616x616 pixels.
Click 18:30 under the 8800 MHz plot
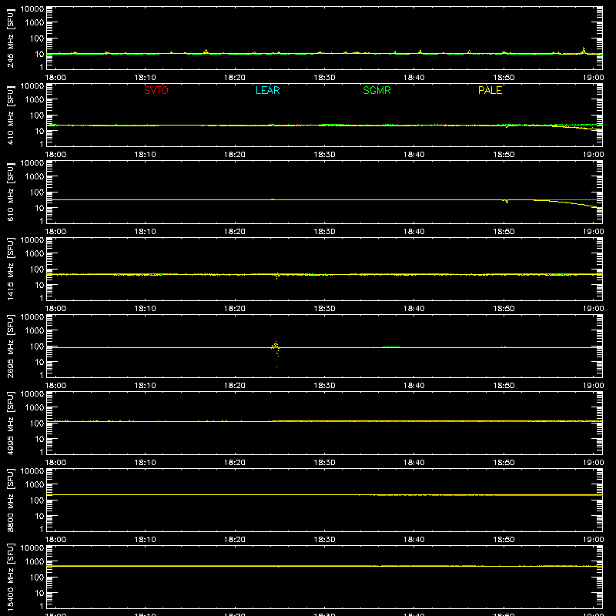pyautogui.click(x=324, y=540)
